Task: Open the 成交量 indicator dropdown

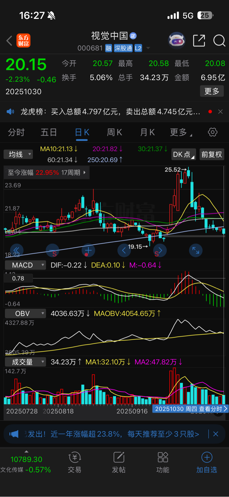Action: pos(25,362)
